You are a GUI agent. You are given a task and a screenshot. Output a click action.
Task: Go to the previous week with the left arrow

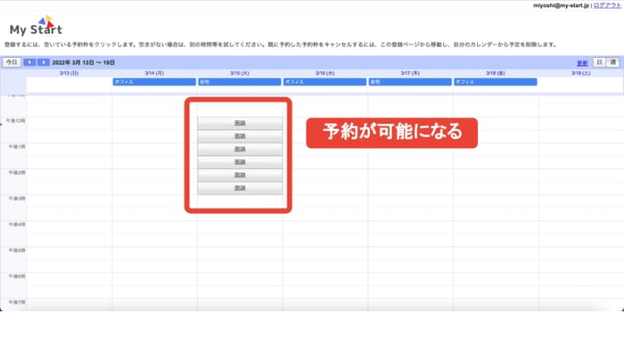point(29,62)
